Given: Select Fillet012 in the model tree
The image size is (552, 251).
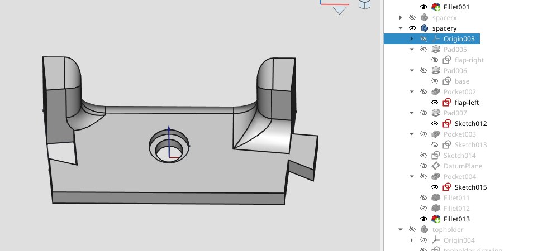Looking at the screenshot, I should tap(456, 209).
